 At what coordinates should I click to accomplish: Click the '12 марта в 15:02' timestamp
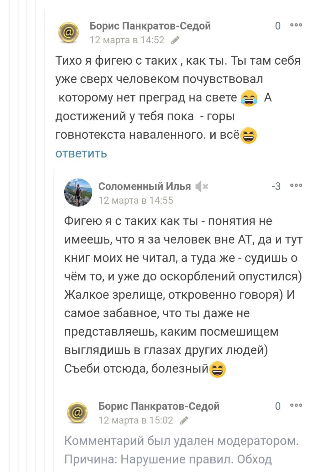coord(136,420)
